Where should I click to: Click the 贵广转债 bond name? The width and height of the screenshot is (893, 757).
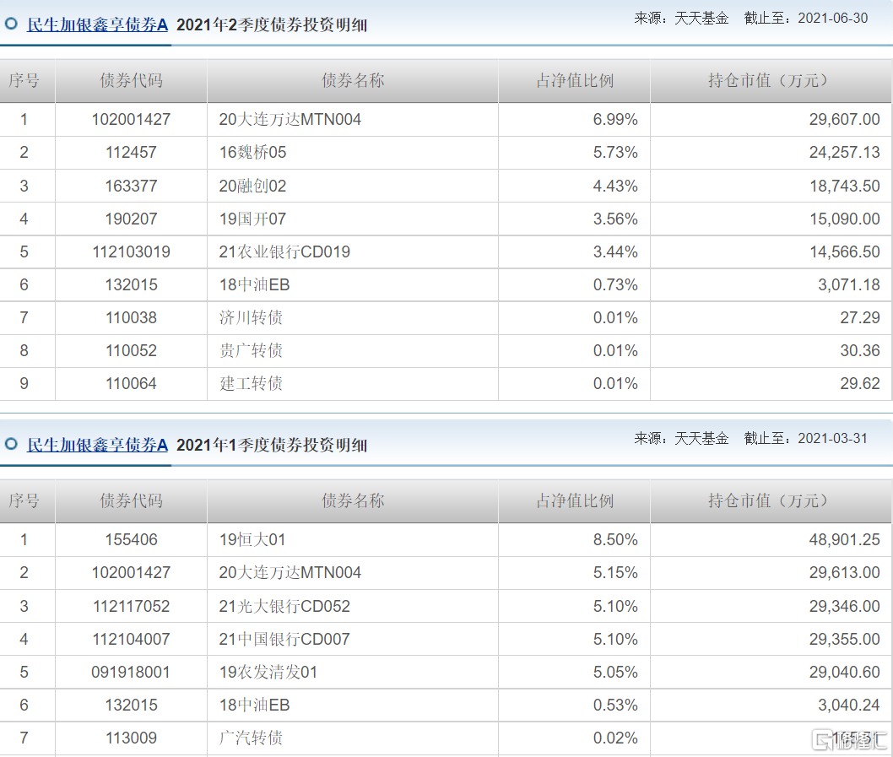click(x=251, y=350)
